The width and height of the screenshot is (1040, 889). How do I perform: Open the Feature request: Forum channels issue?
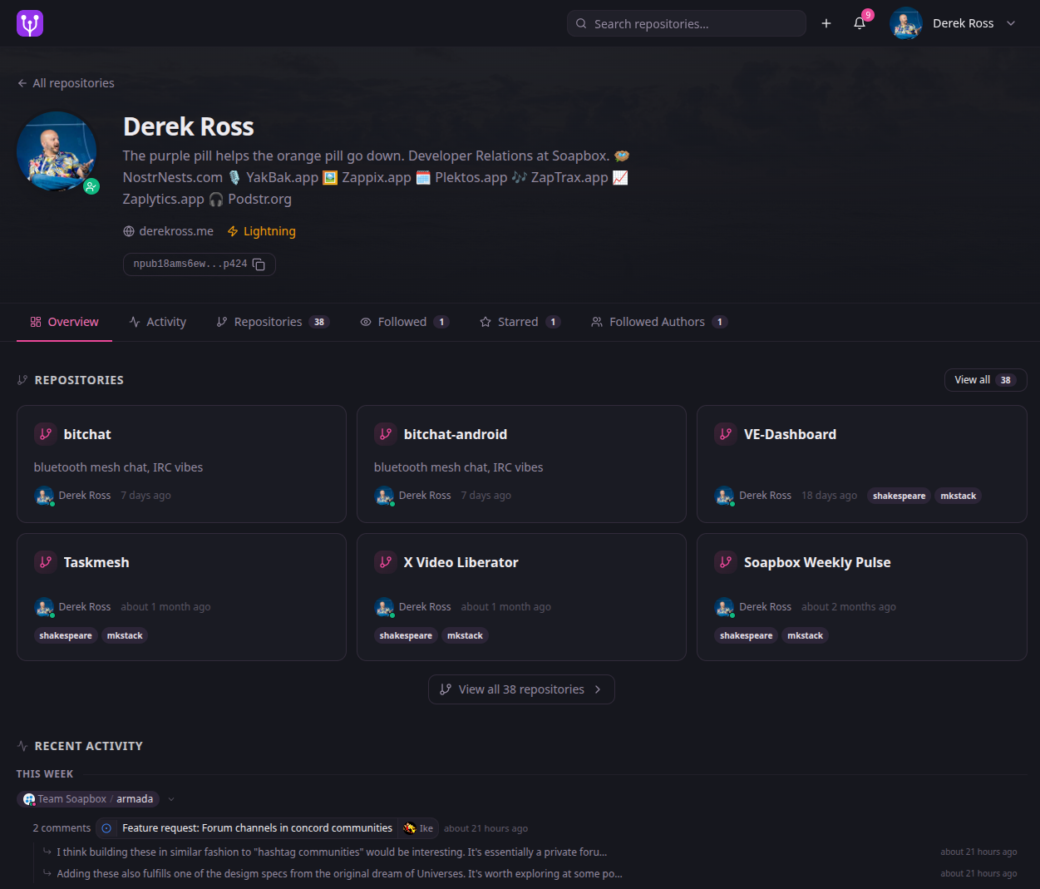(257, 828)
